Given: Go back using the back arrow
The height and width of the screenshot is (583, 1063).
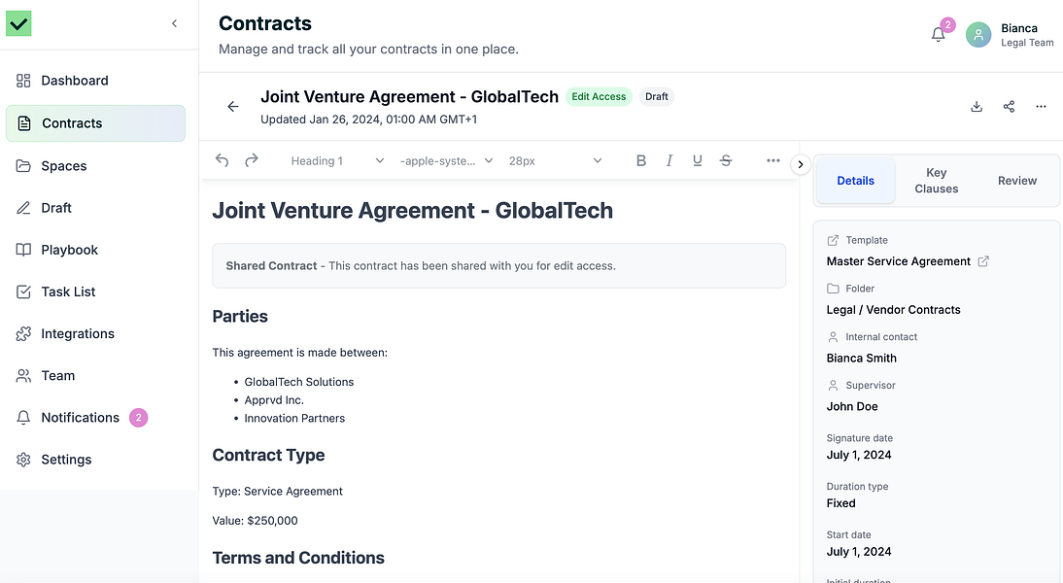Looking at the screenshot, I should pyautogui.click(x=232, y=106).
